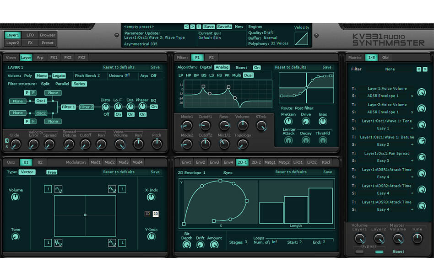This screenshot has height=278, width=434.
Task: Turn on Disto using its Off toggle
Action: pyautogui.click(x=106, y=114)
